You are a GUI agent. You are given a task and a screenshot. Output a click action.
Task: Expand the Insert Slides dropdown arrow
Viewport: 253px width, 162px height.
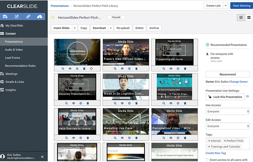(74, 28)
